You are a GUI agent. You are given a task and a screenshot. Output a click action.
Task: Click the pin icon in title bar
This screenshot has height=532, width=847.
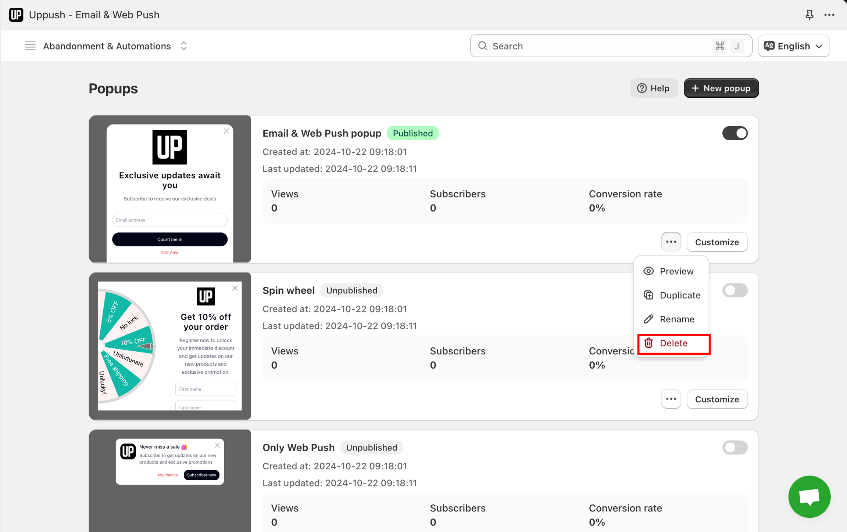click(x=809, y=15)
